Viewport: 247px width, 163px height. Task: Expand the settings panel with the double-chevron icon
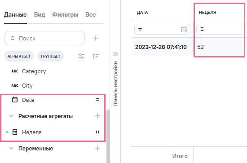115,54
